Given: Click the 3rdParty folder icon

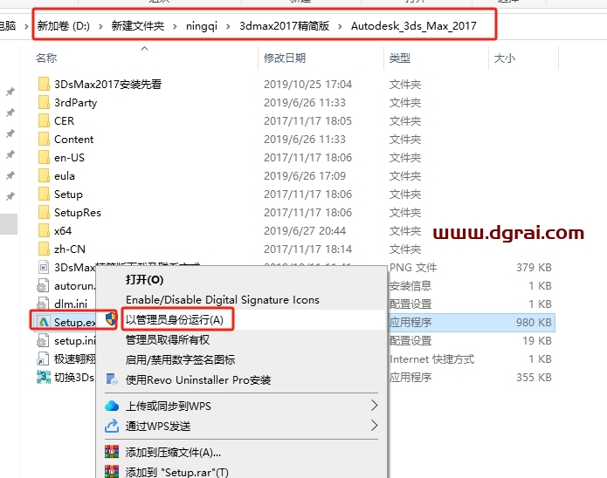Looking at the screenshot, I should pos(44,102).
